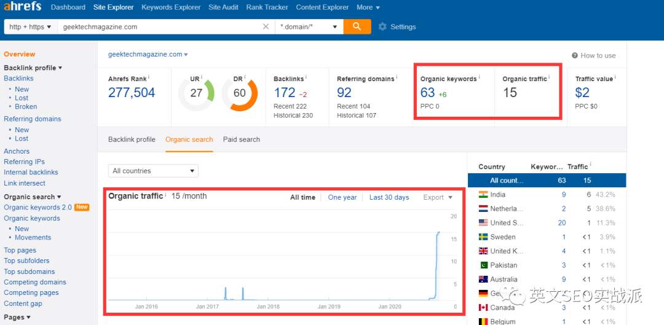664x325 pixels.
Task: Open the Export dropdown on the chart
Action: point(438,197)
